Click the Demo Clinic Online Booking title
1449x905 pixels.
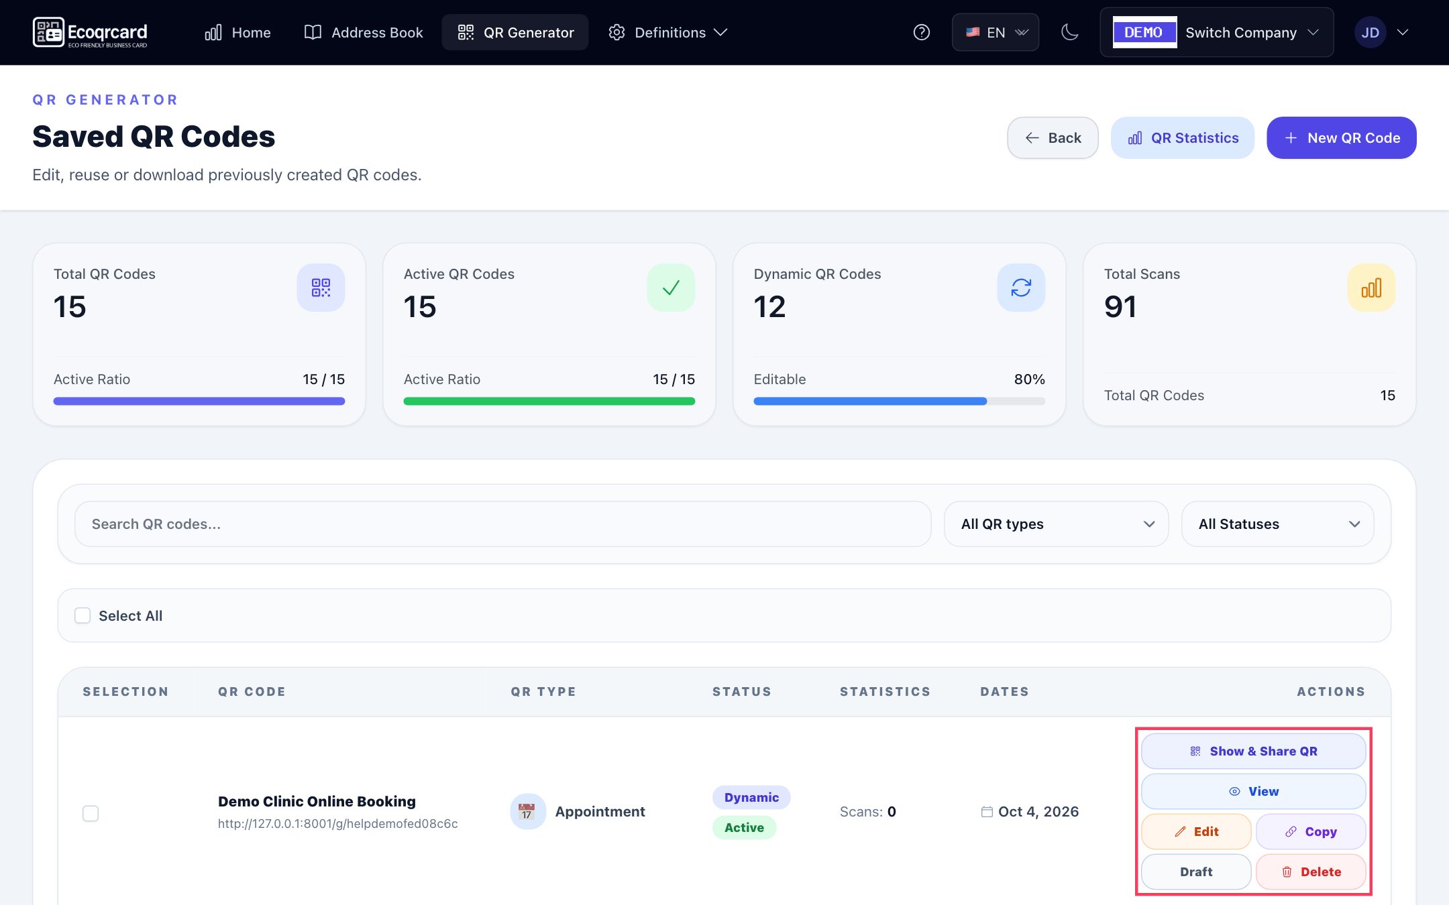[x=317, y=802]
